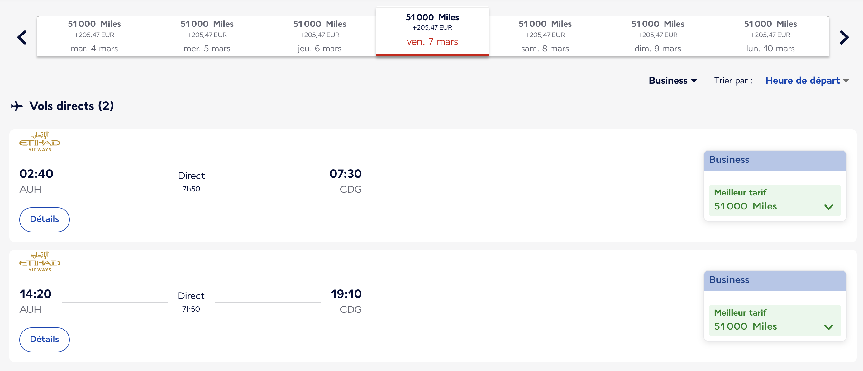The image size is (863, 371).
Task: Open Détails for the 14:20 flight
Action: click(45, 340)
